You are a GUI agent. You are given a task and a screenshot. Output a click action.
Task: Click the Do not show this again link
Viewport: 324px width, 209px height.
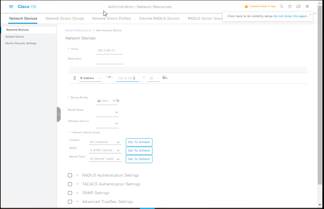[x=291, y=16]
